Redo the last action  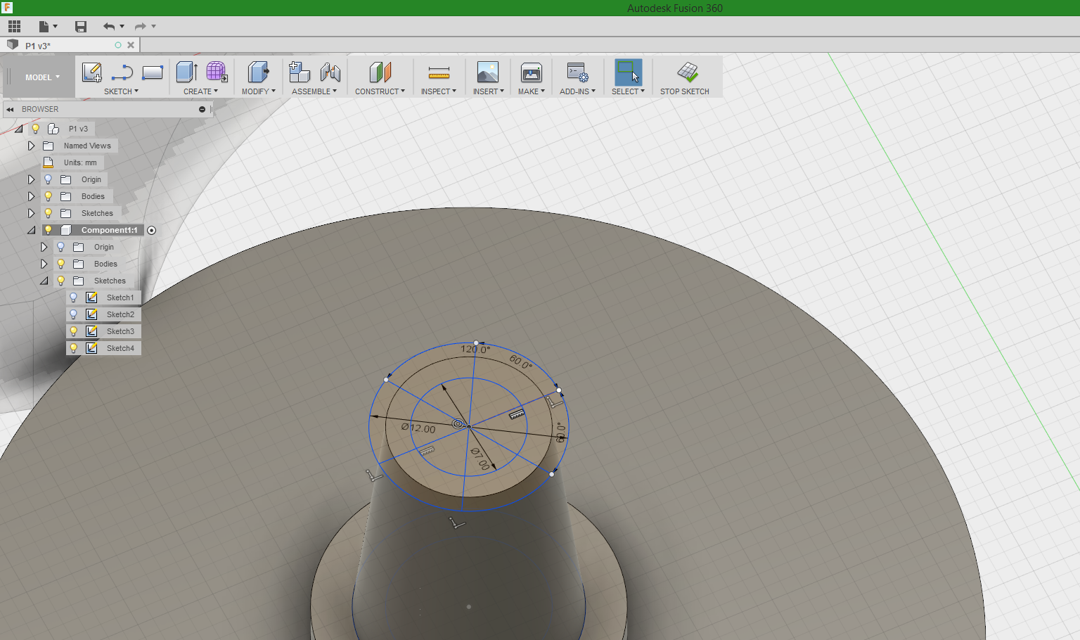(x=141, y=27)
